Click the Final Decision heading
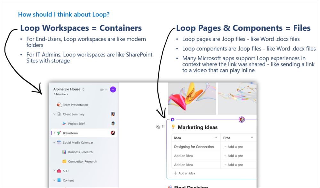The height and width of the screenshot is (188, 320). click(x=191, y=187)
